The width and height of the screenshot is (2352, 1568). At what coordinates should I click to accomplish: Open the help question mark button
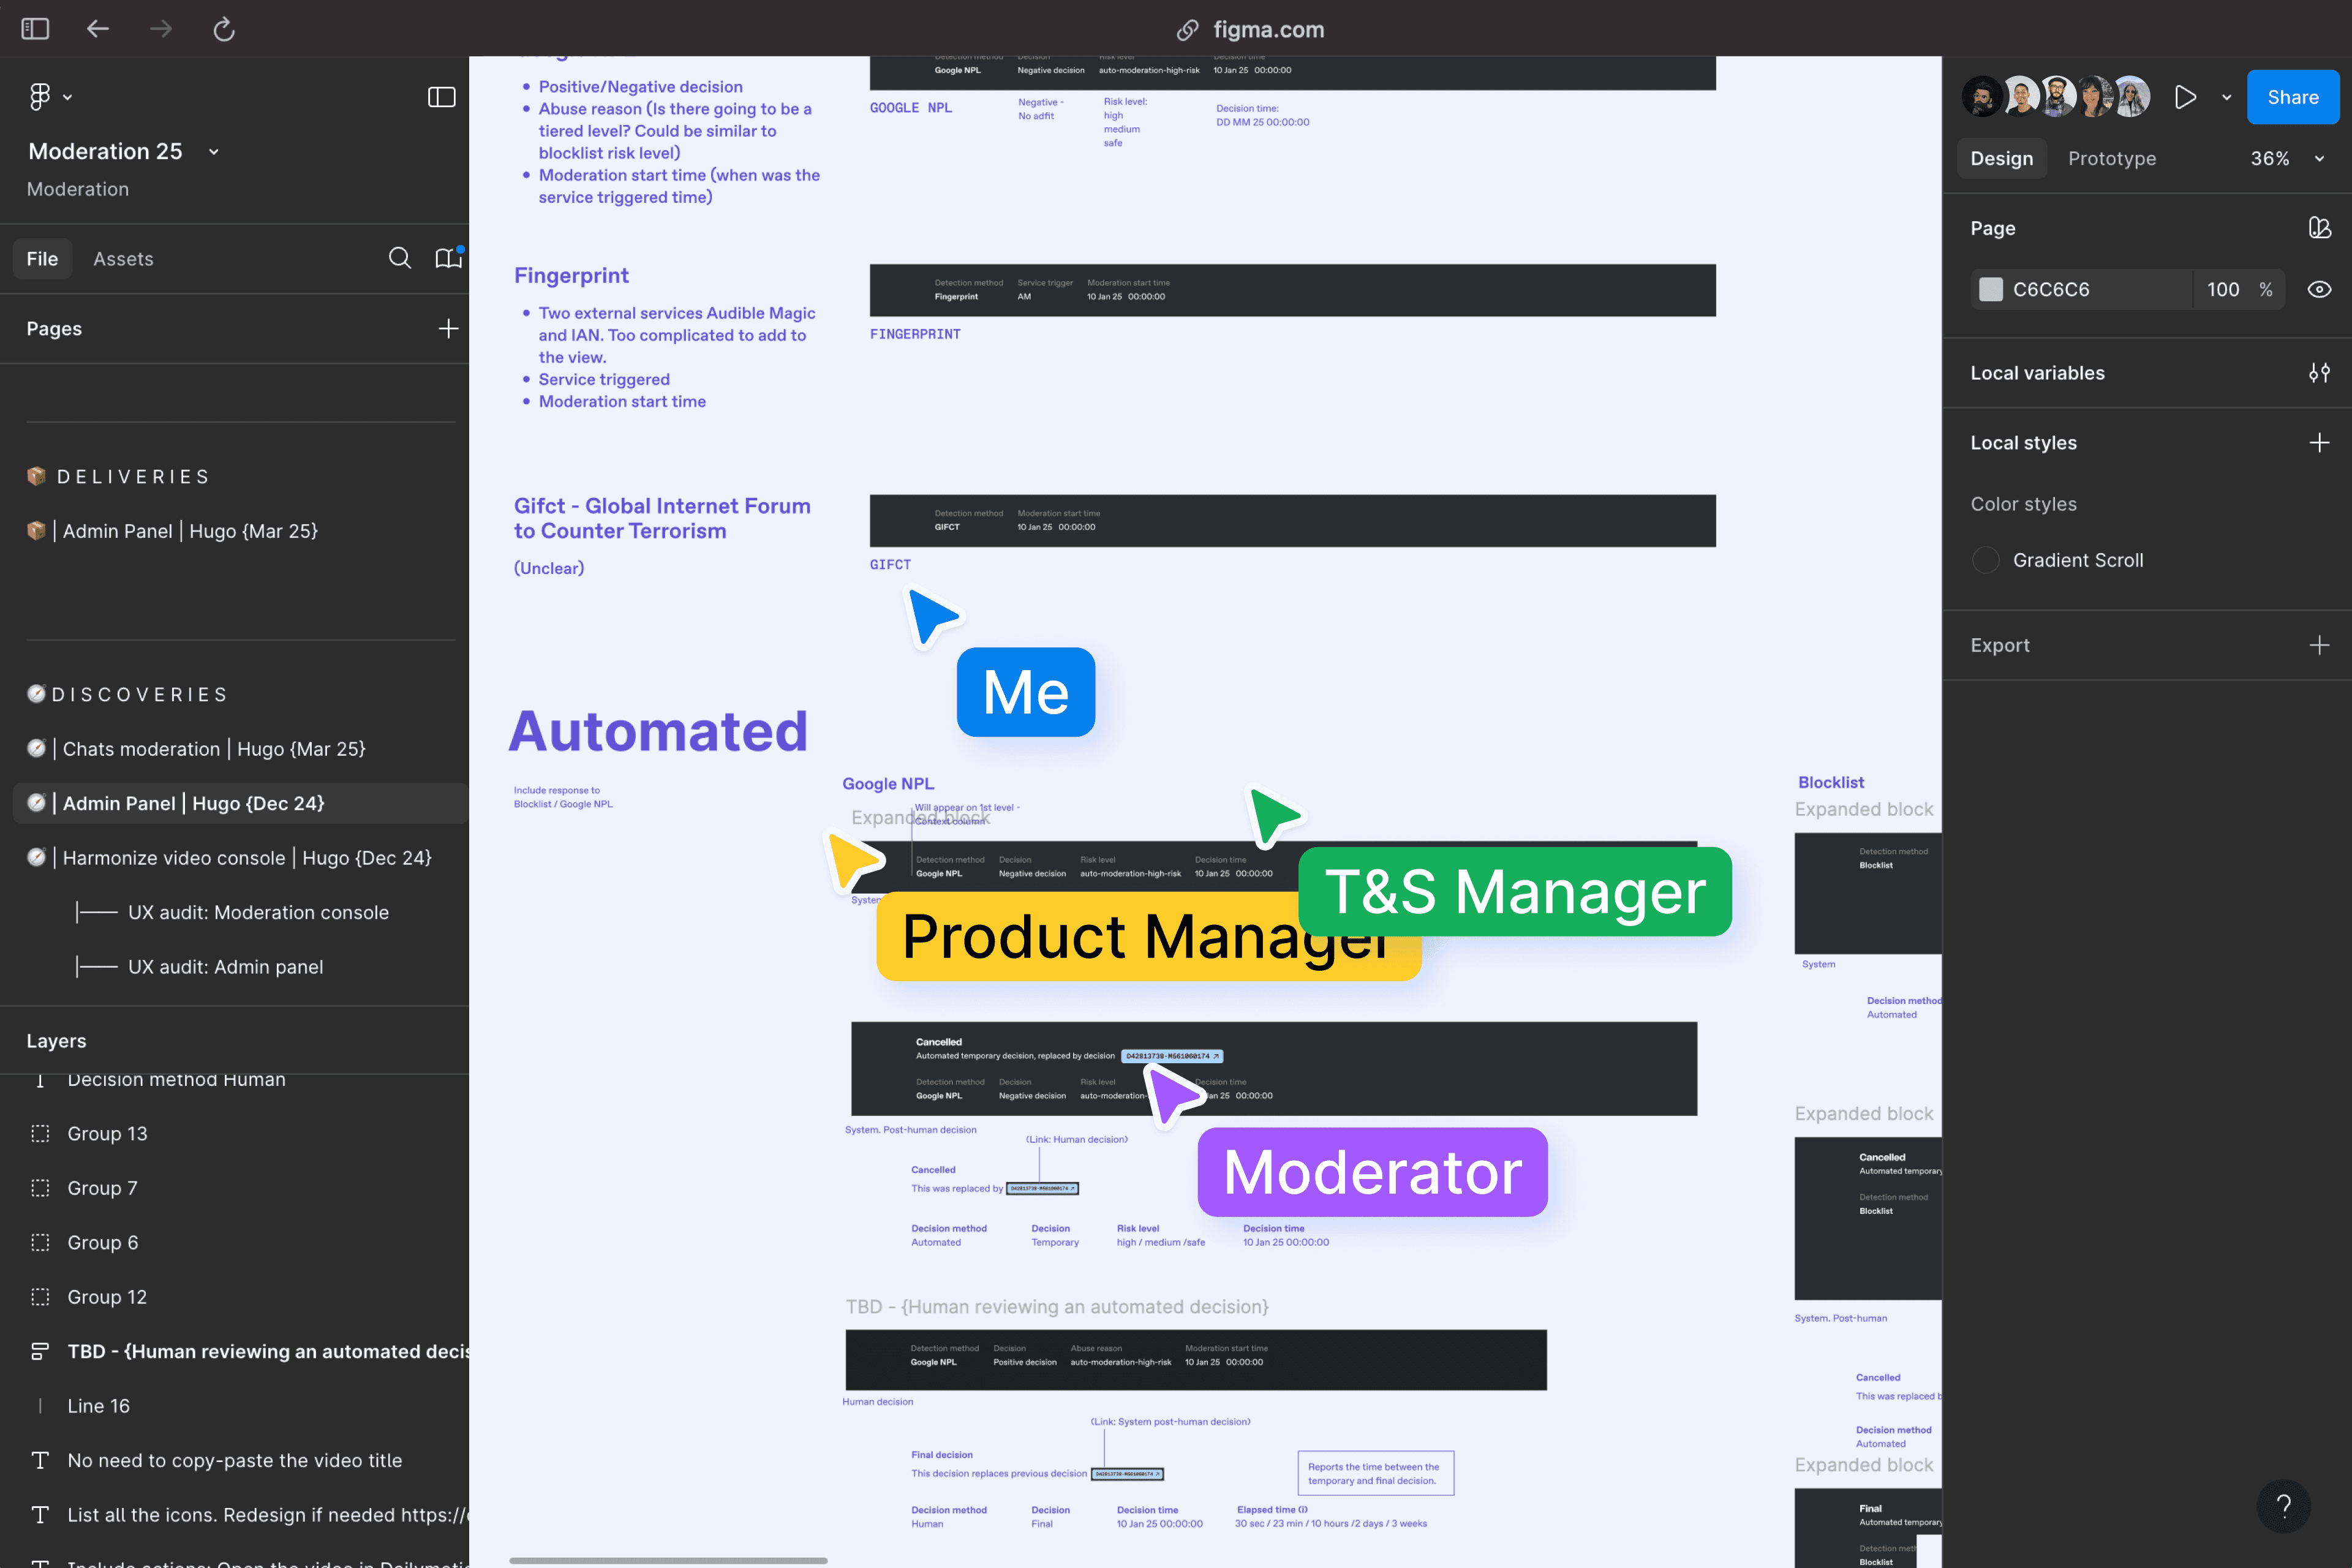2283,1506
